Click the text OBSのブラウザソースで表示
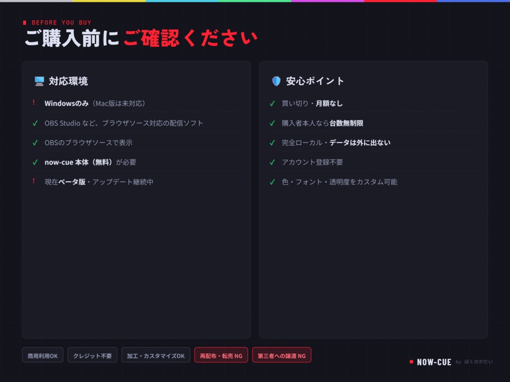 pyautogui.click(x=89, y=143)
